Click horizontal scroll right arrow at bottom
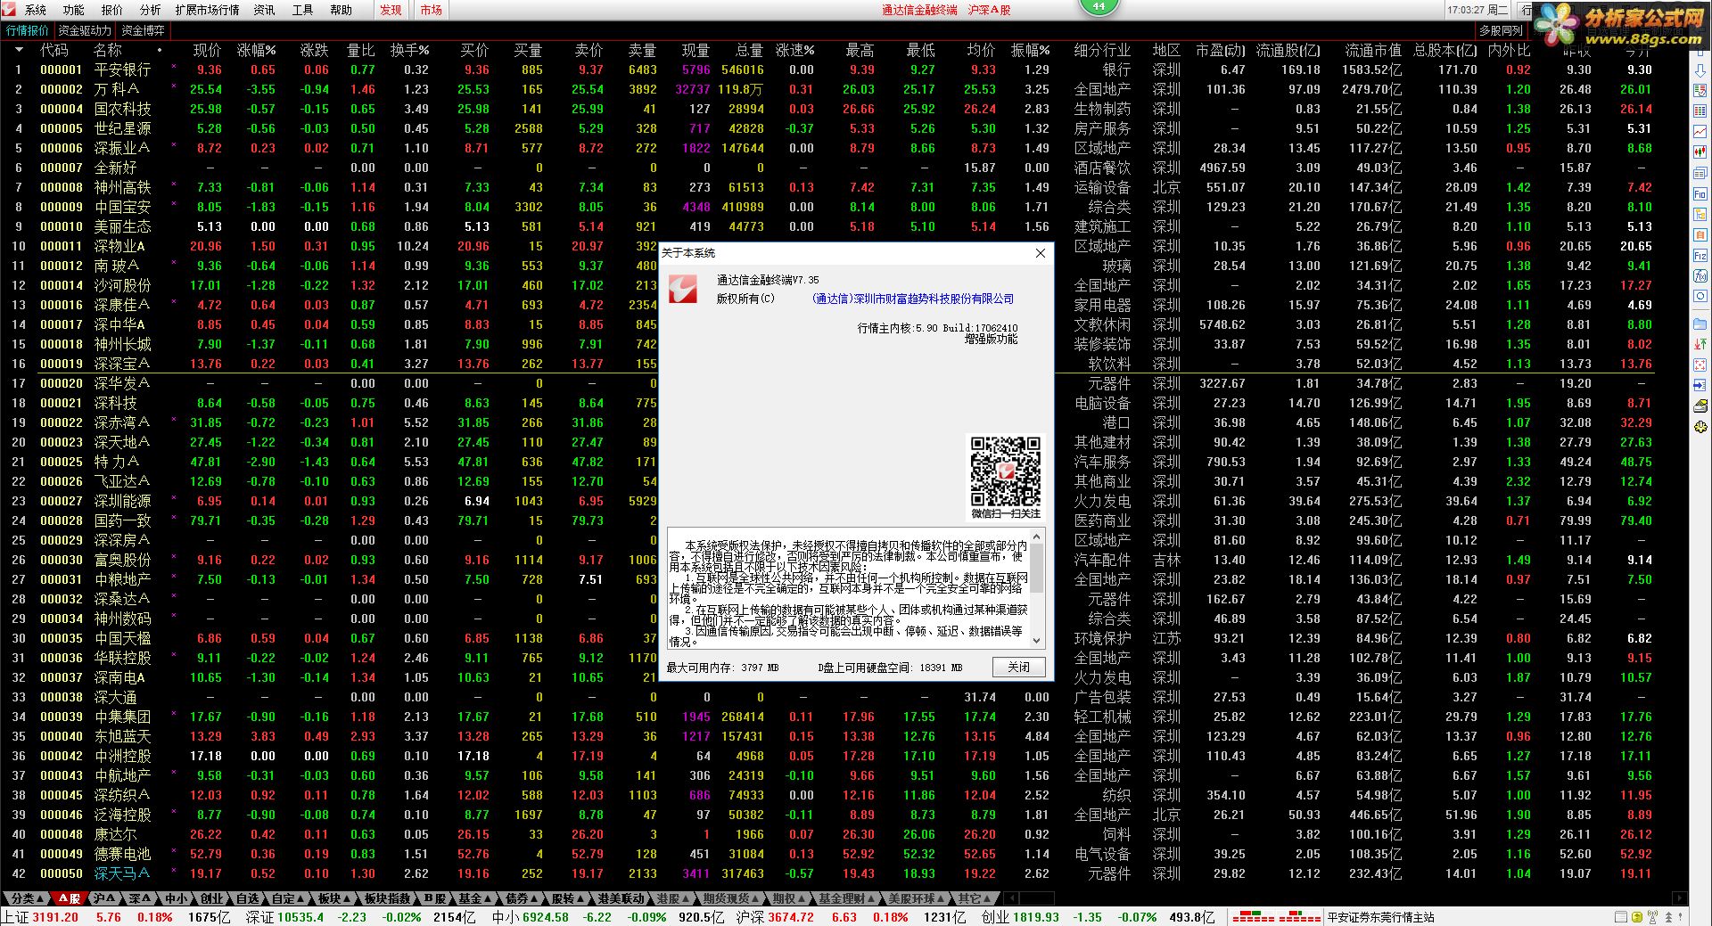Image resolution: width=1712 pixels, height=926 pixels. [x=1680, y=898]
